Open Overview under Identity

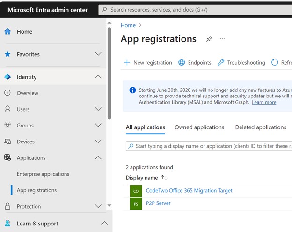[x=28, y=93]
